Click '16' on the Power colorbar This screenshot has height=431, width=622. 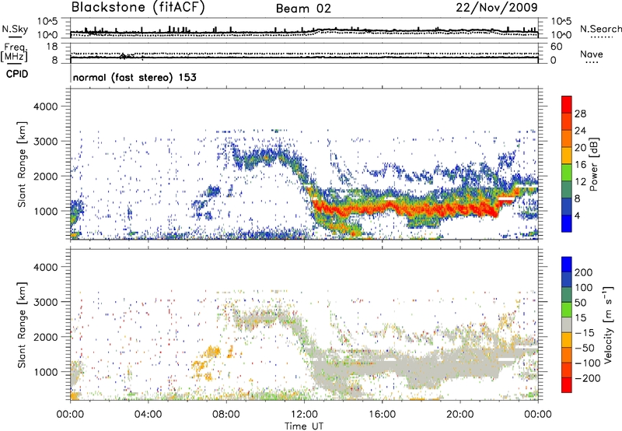580,164
